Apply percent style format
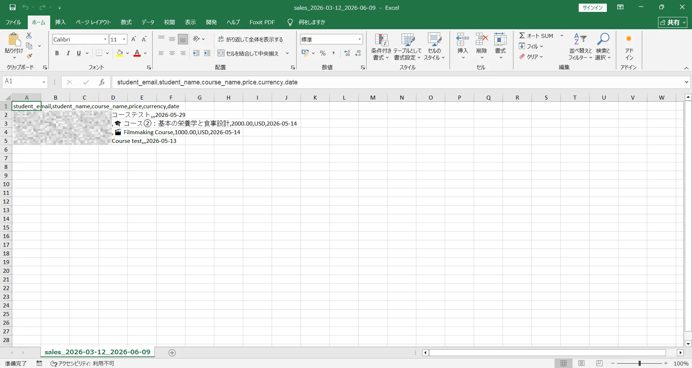The height and width of the screenshot is (368, 692). 323,53
